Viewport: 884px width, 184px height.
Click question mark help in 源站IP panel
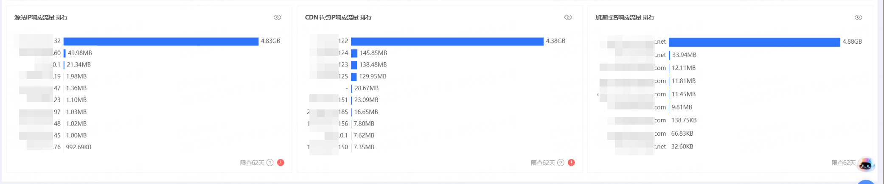pyautogui.click(x=270, y=163)
